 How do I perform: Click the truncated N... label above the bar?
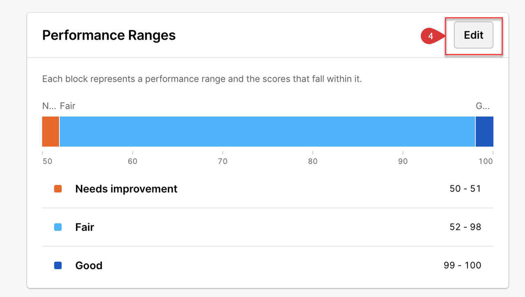48,106
